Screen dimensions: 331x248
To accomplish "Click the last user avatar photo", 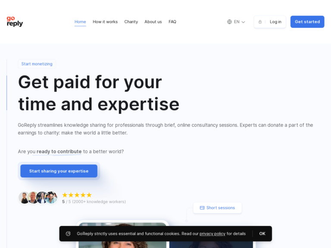I will point(51,198).
